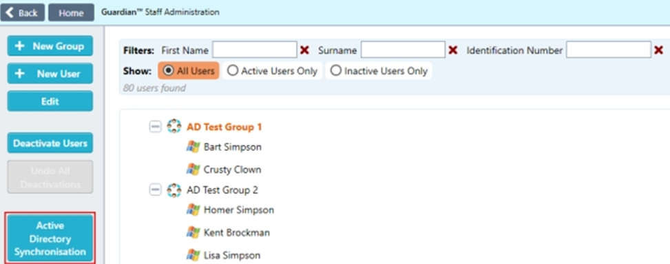
Task: Clear the Surname filter using red X
Action: point(452,50)
